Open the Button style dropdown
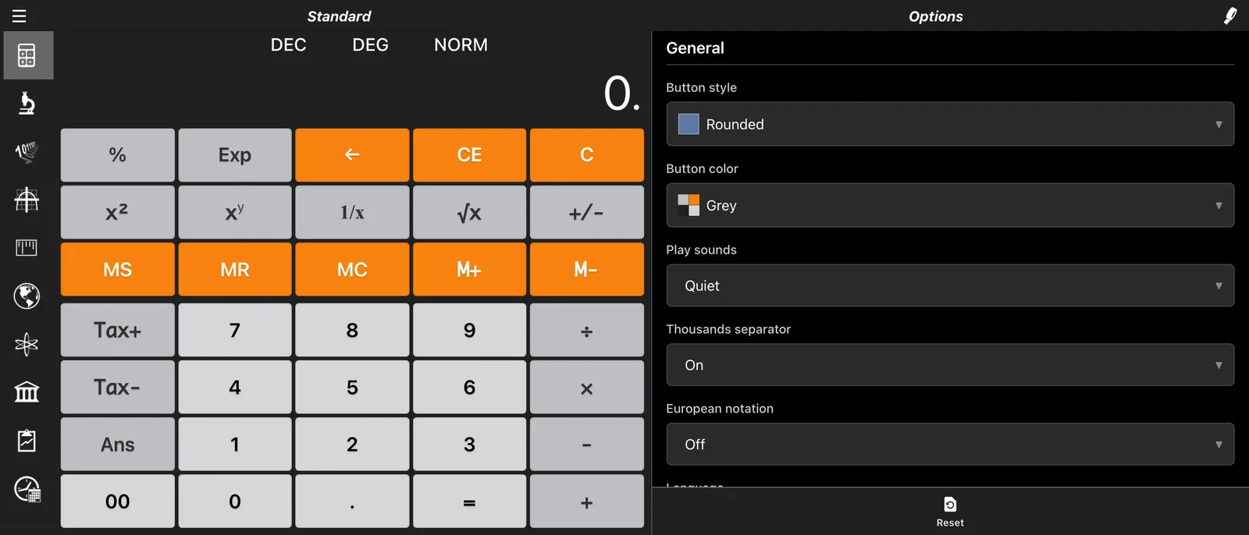This screenshot has width=1249, height=535. pos(950,124)
